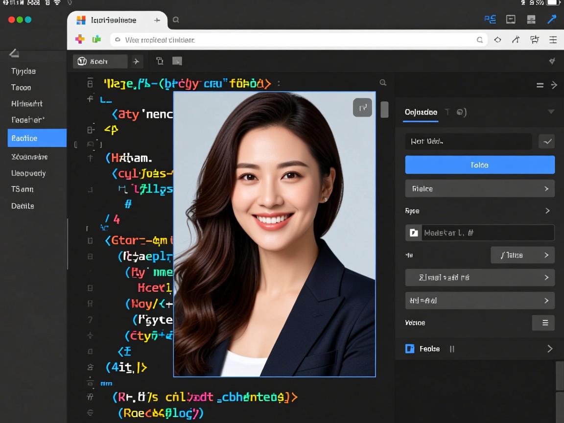Image resolution: width=564 pixels, height=423 pixels.
Task: Toggle the pause icon beside Feoloe
Action: [x=452, y=349]
